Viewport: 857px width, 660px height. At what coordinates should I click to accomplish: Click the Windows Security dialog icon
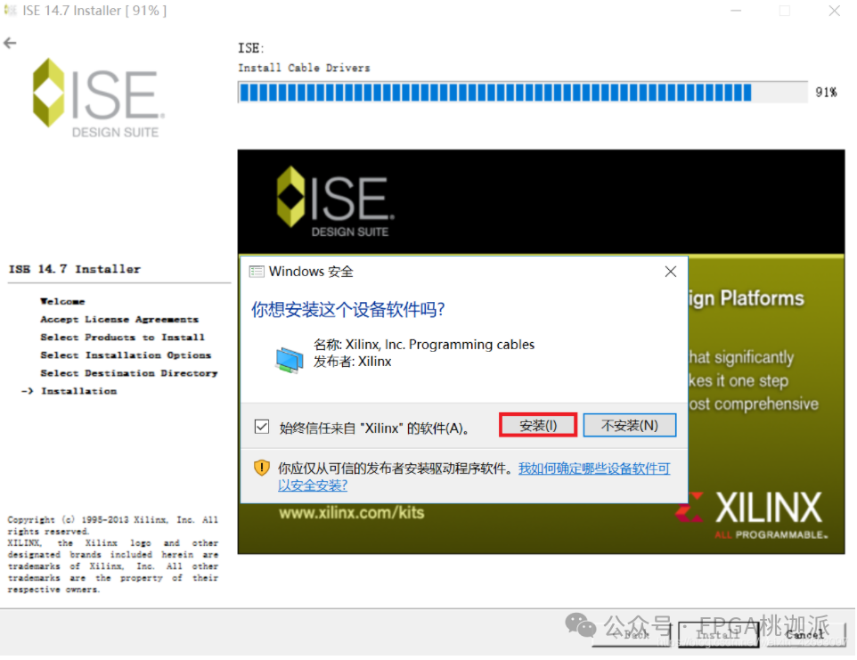(258, 271)
